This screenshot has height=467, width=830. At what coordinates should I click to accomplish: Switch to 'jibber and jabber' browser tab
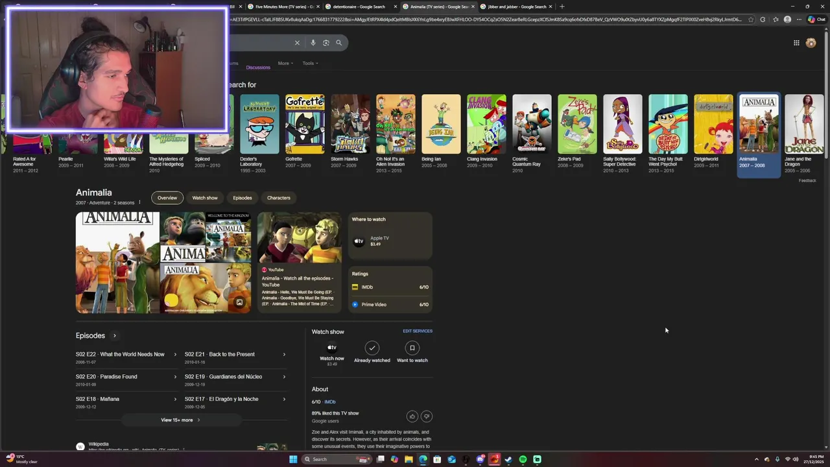point(516,6)
